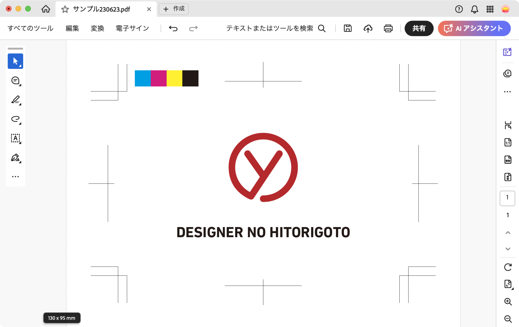Expand more tools in left toolbar

(15, 177)
